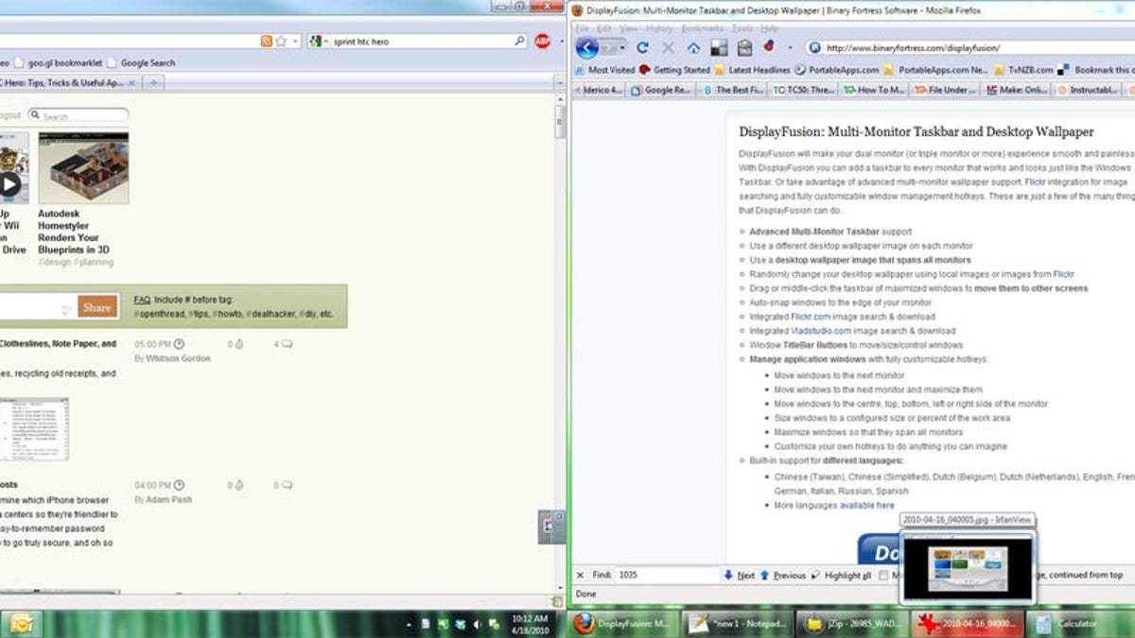Click the Reload icon in right Firefox toolbar

[643, 47]
